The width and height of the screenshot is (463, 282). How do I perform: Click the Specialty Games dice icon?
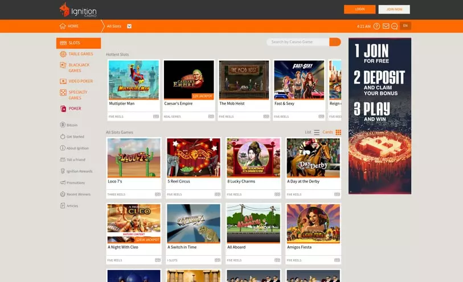tap(63, 92)
